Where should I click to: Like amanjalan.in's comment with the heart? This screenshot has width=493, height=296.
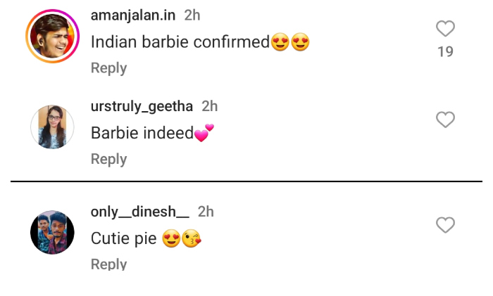point(445,29)
